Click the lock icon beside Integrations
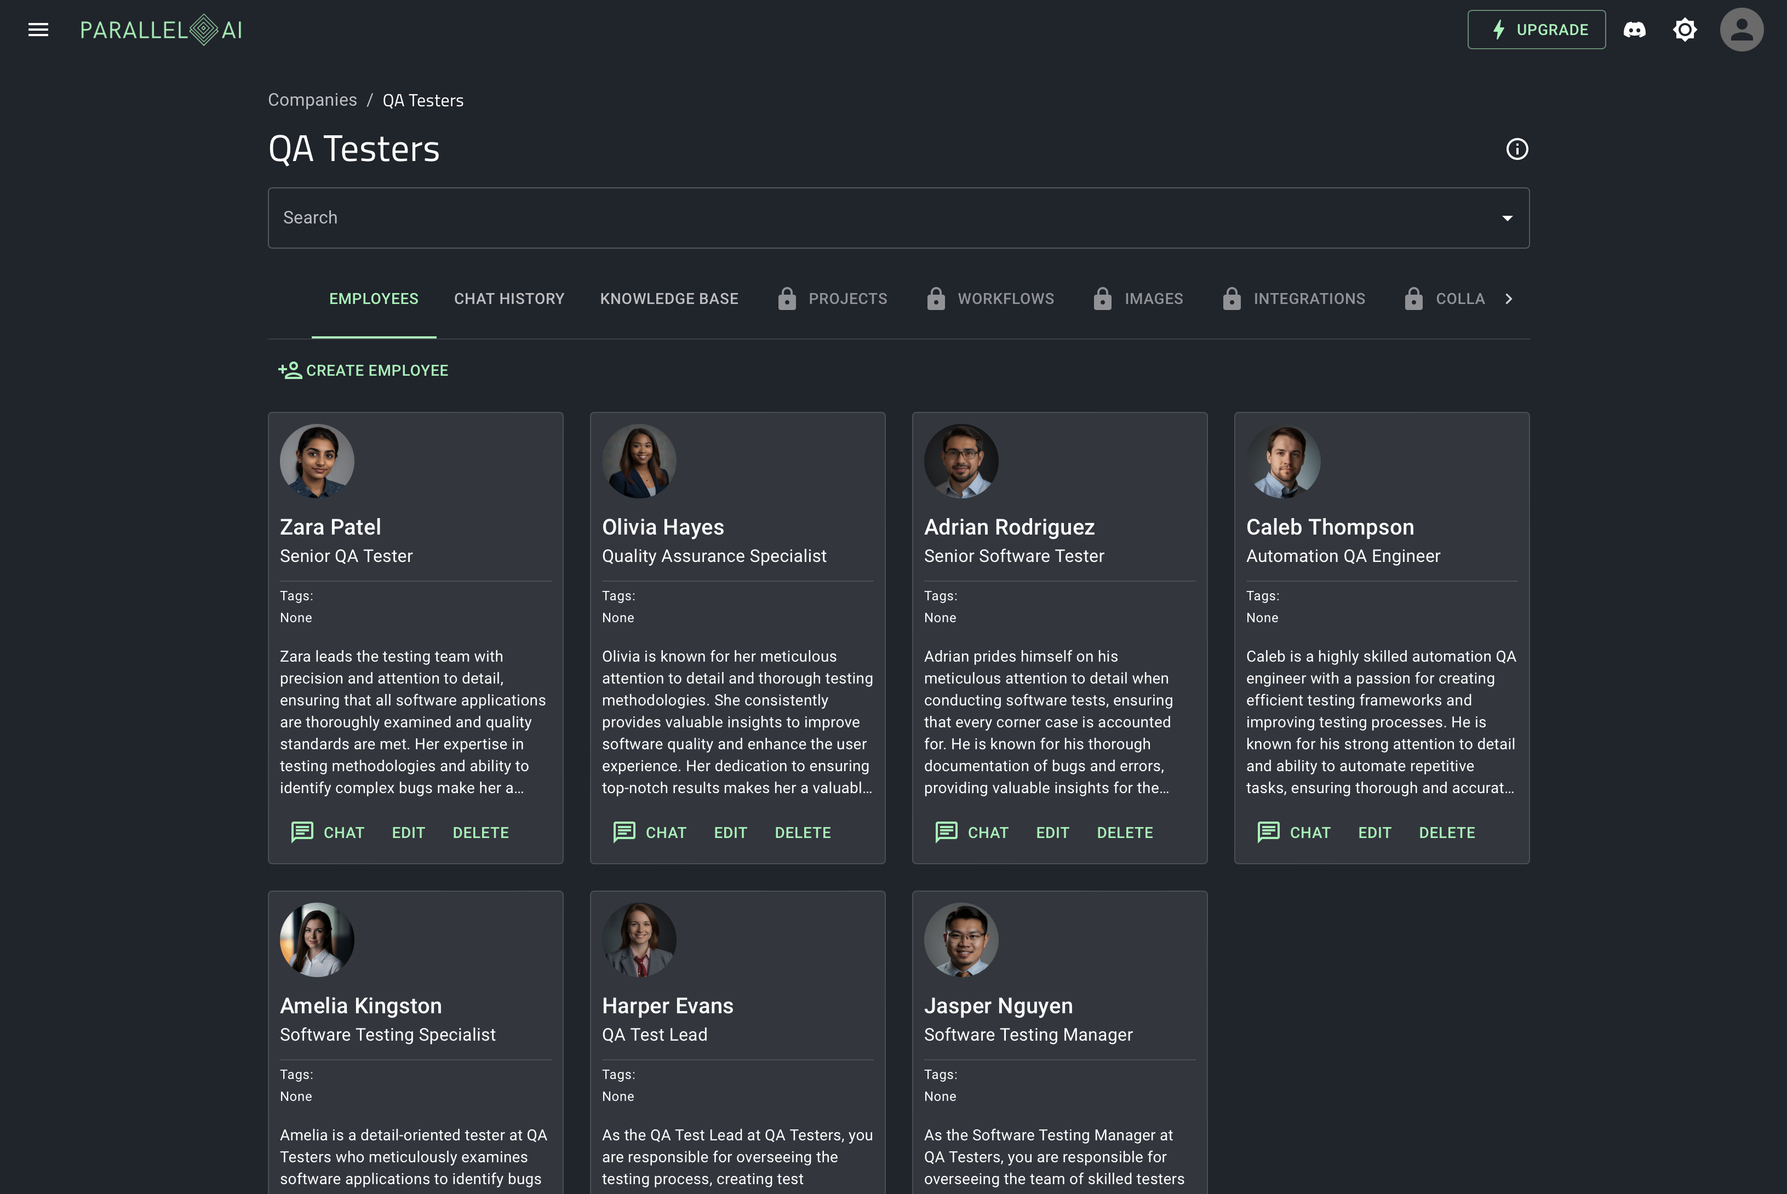The image size is (1787, 1194). [1232, 298]
